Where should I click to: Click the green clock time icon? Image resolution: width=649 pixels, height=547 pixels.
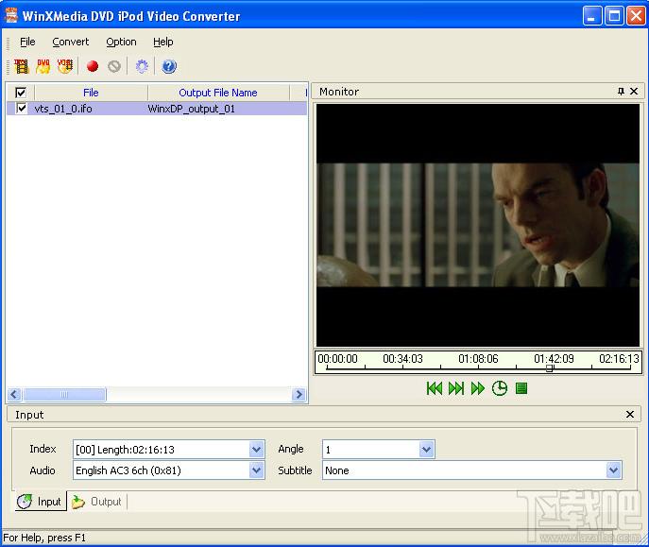[500, 388]
